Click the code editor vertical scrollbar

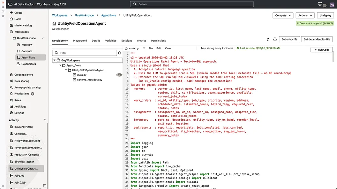click(333, 57)
